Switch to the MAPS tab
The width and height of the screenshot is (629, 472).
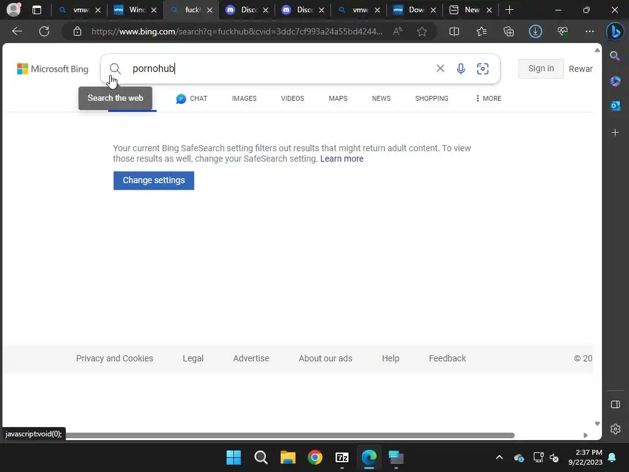point(338,98)
